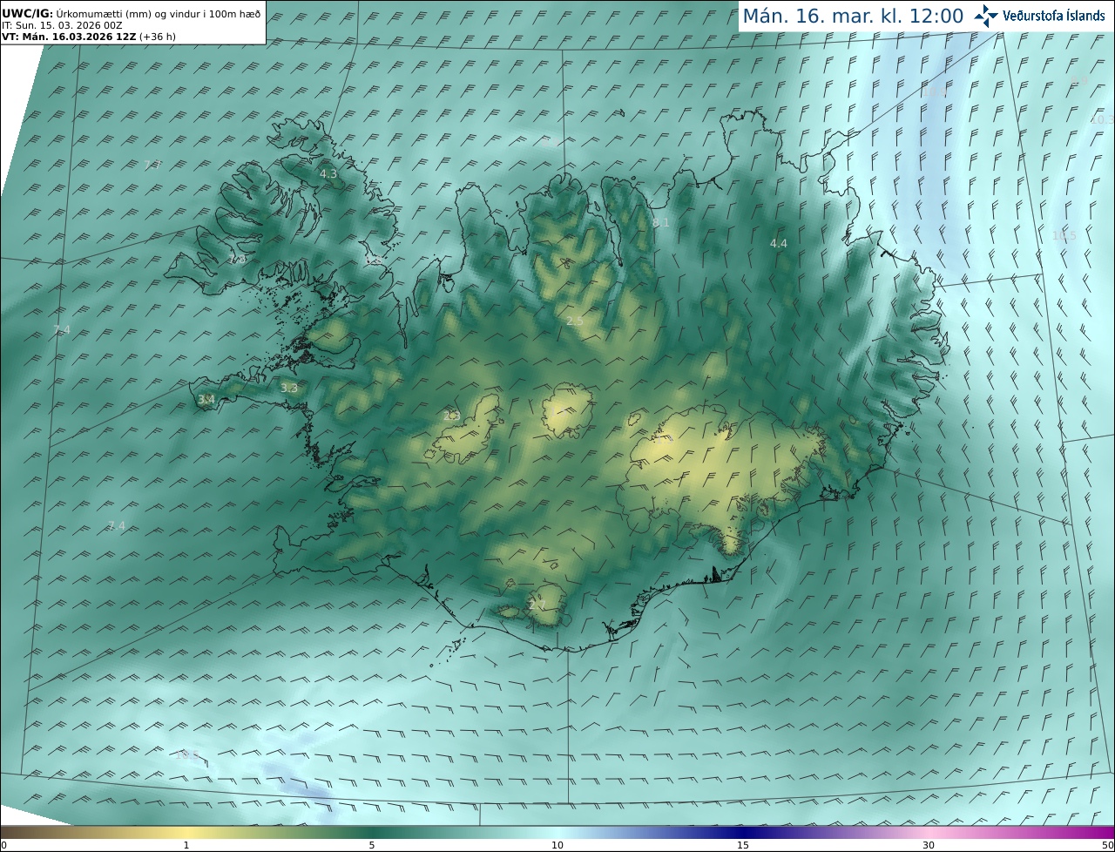Click the 3.4 value on the map

(206, 400)
